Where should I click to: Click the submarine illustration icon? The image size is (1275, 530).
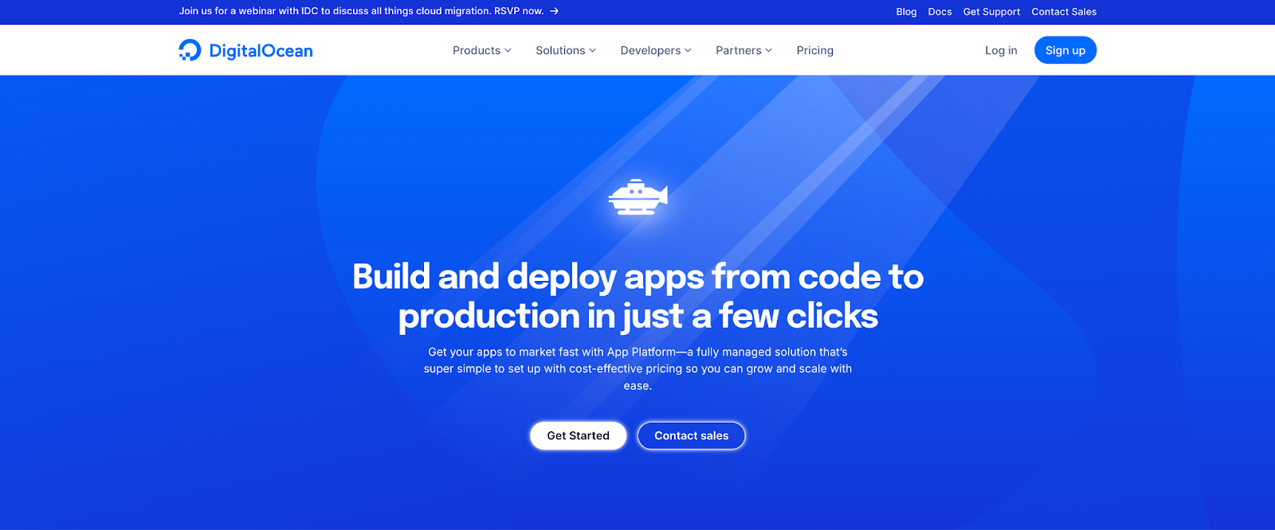637,197
